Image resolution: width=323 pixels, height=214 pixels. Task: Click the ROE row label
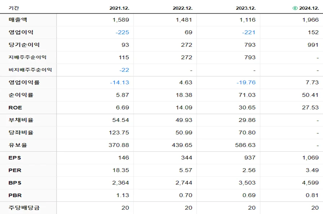15,107
